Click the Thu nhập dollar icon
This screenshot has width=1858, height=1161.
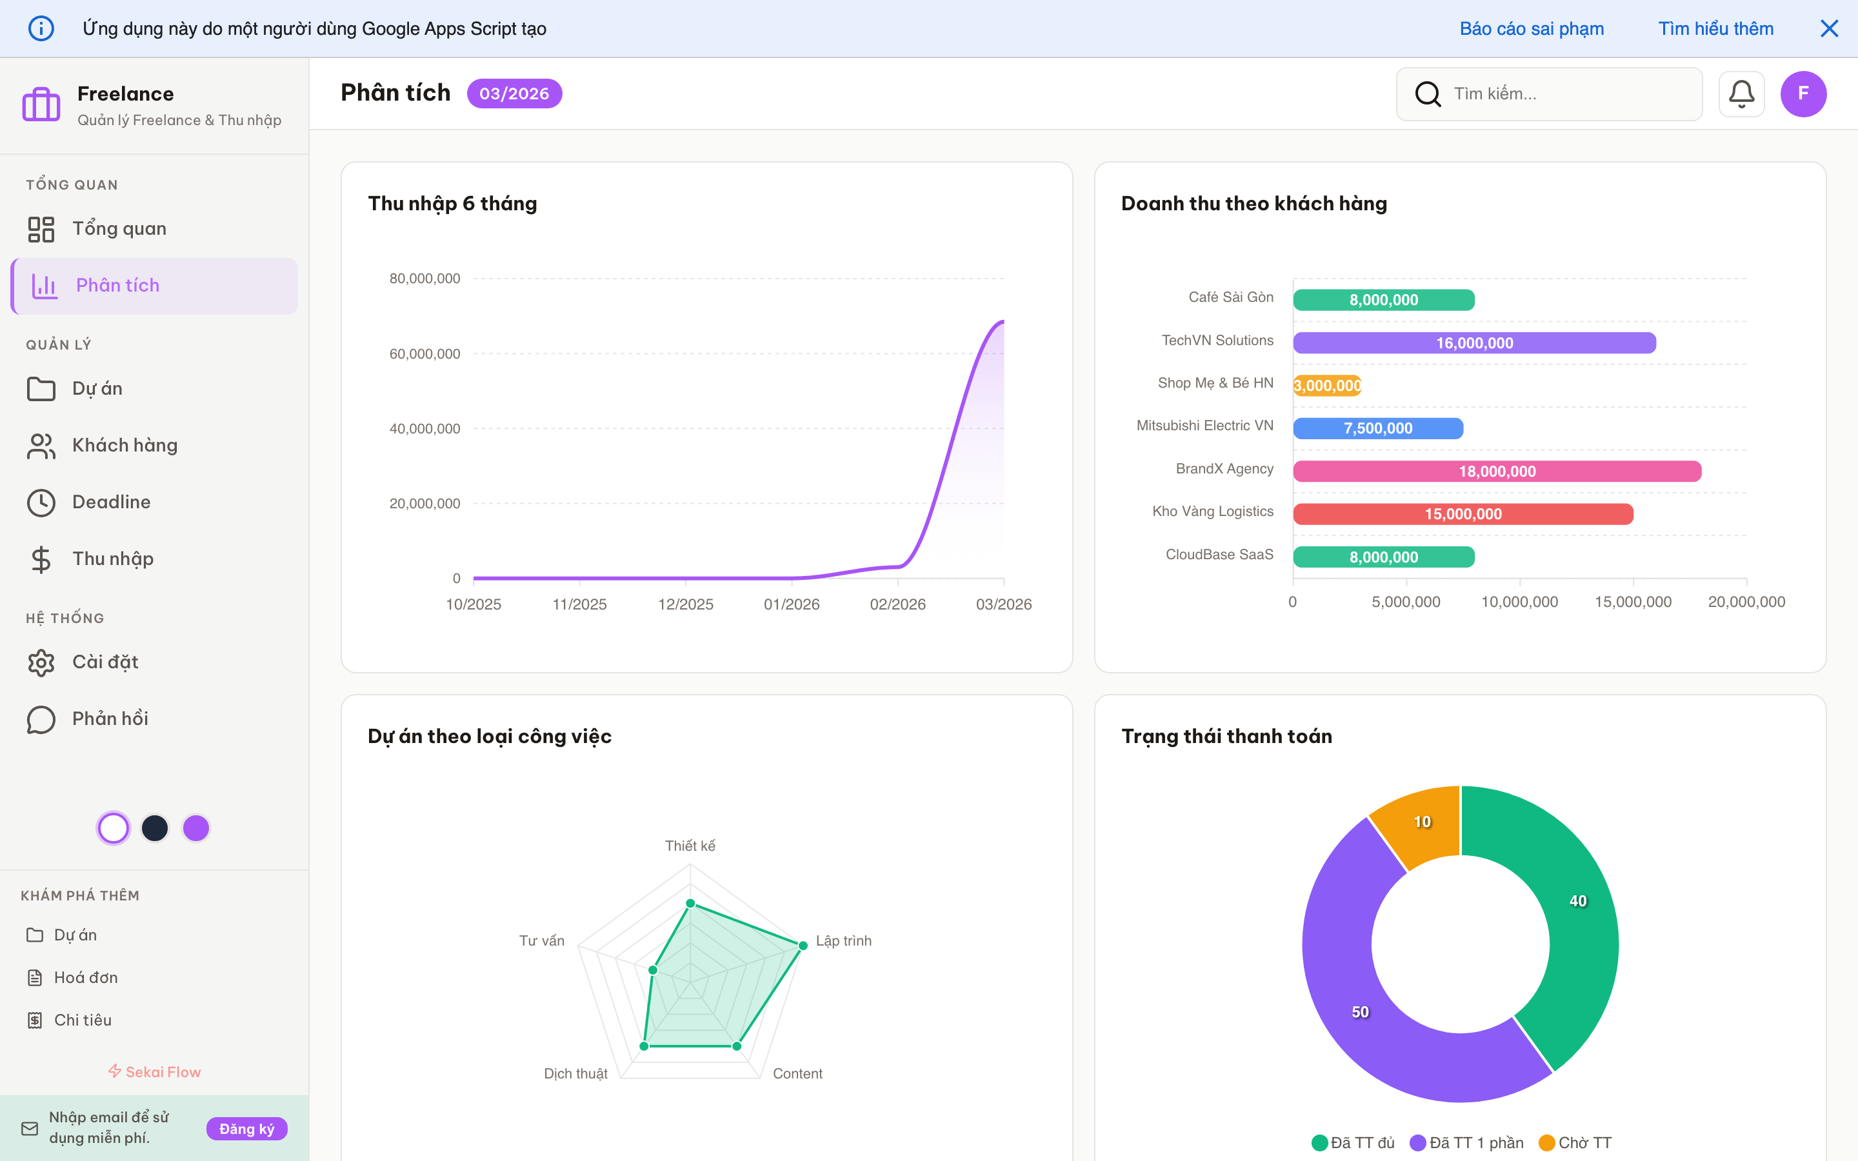coord(41,559)
